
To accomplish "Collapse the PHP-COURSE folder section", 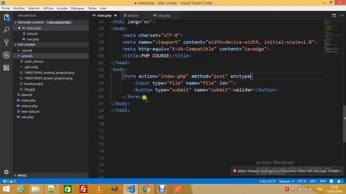I will (26, 45).
